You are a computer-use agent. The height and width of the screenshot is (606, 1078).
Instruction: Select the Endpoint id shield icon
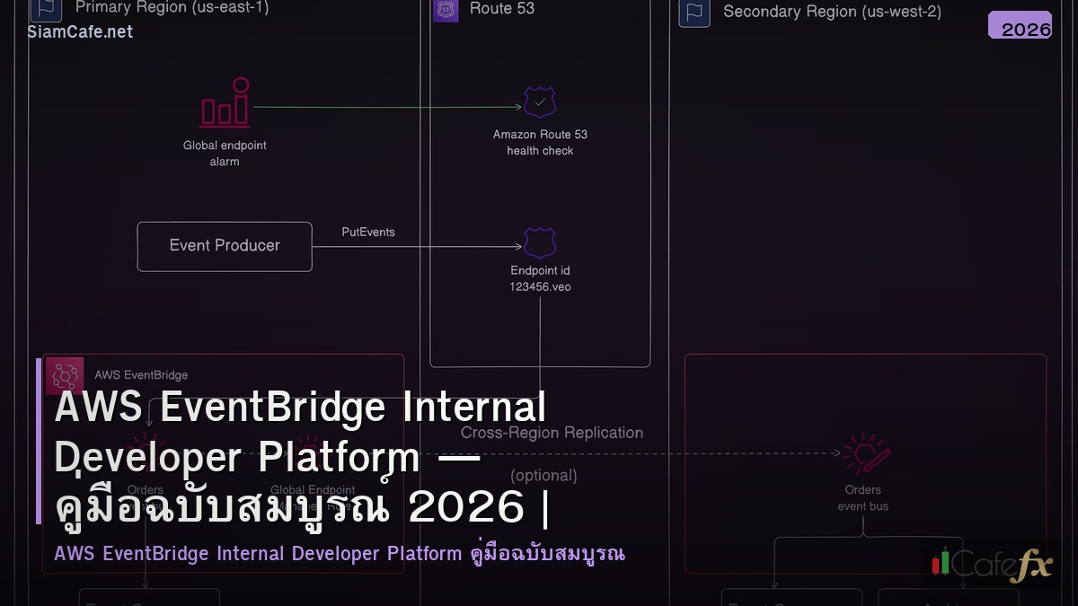(x=539, y=242)
